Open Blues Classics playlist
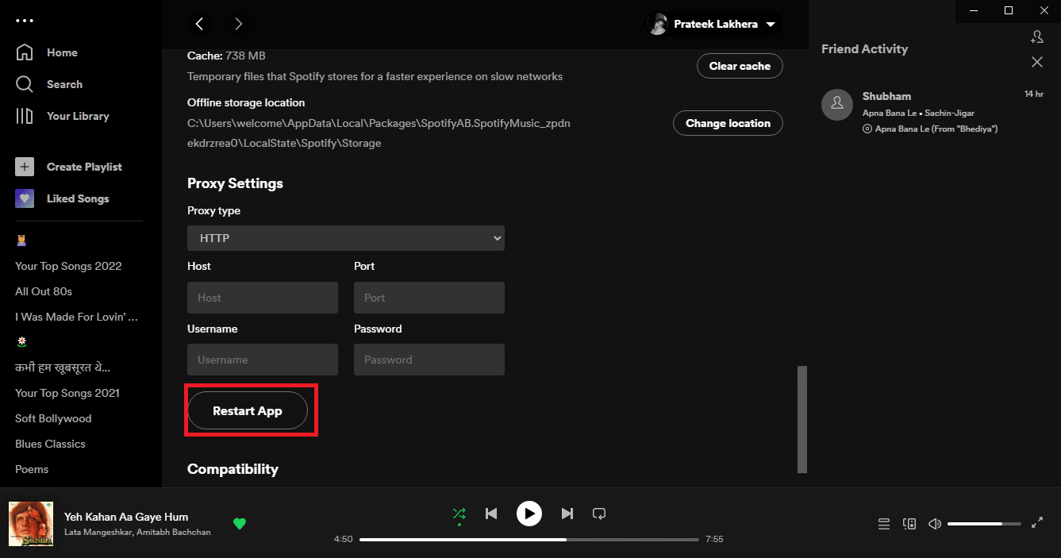 click(50, 444)
